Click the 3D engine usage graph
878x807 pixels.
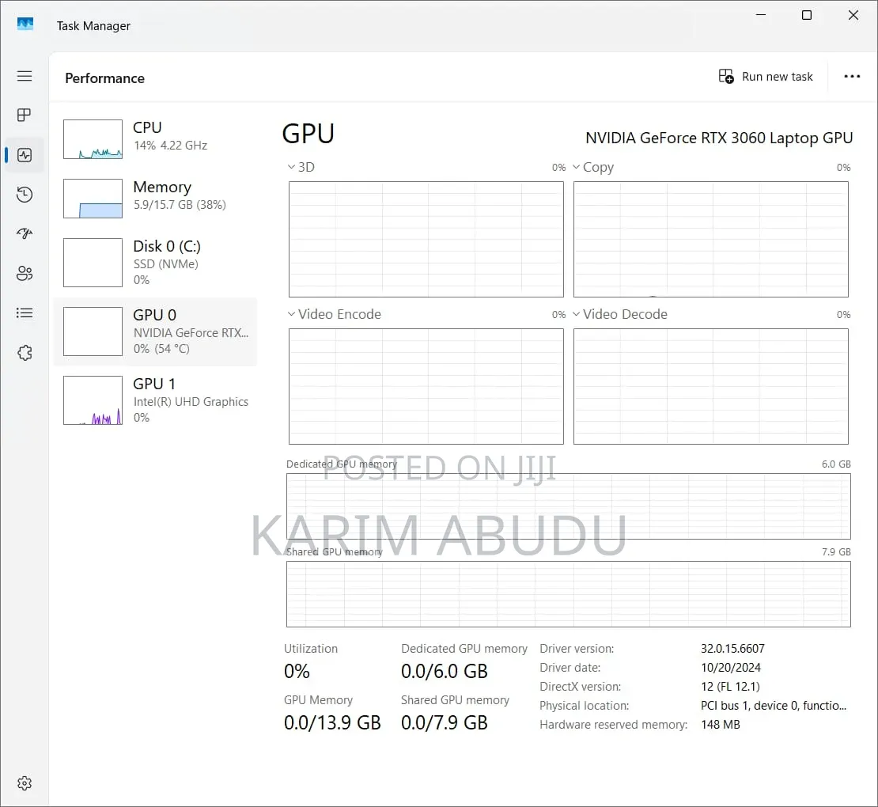(x=426, y=239)
